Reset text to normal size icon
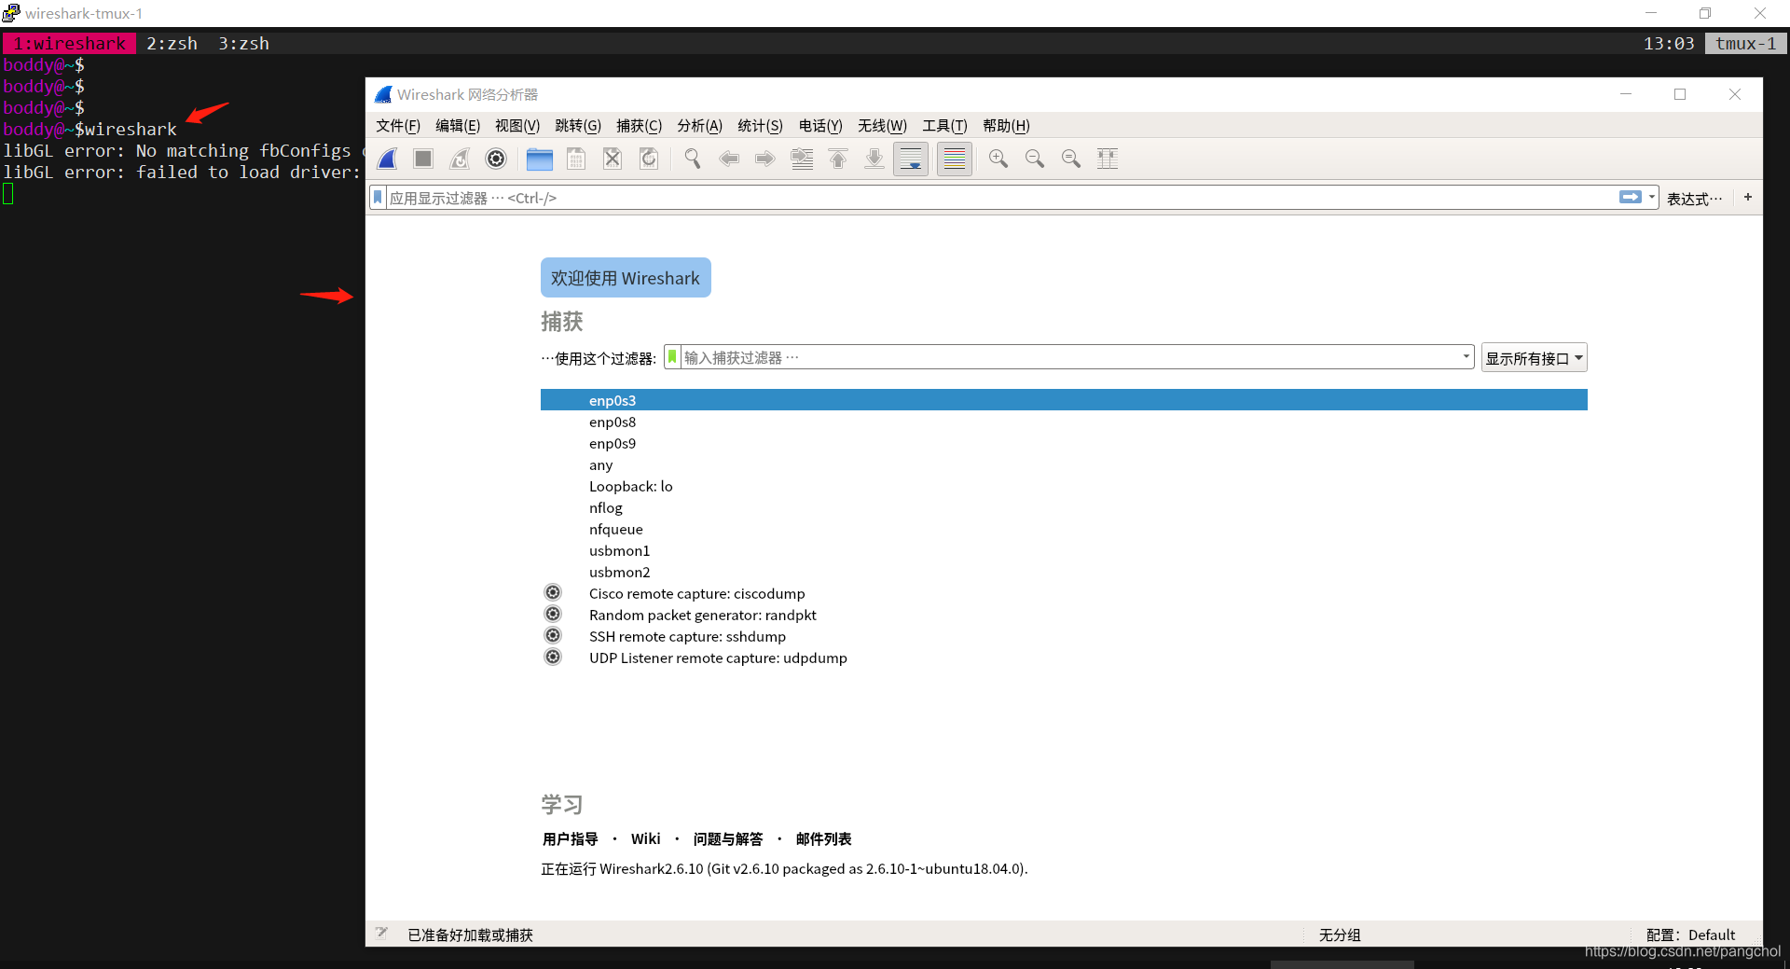This screenshot has height=969, width=1790. click(1071, 159)
